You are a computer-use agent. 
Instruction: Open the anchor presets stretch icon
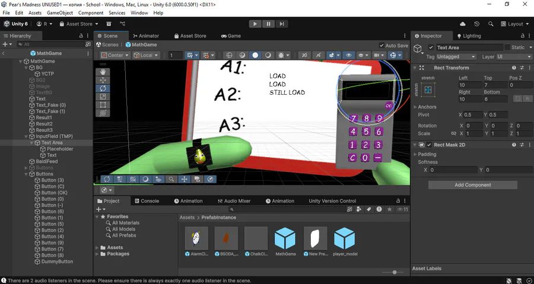click(428, 90)
